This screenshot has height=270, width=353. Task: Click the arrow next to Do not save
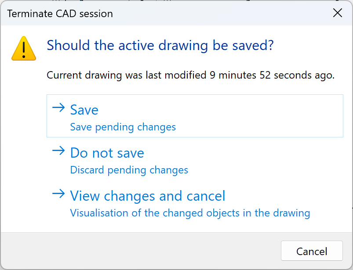58,150
